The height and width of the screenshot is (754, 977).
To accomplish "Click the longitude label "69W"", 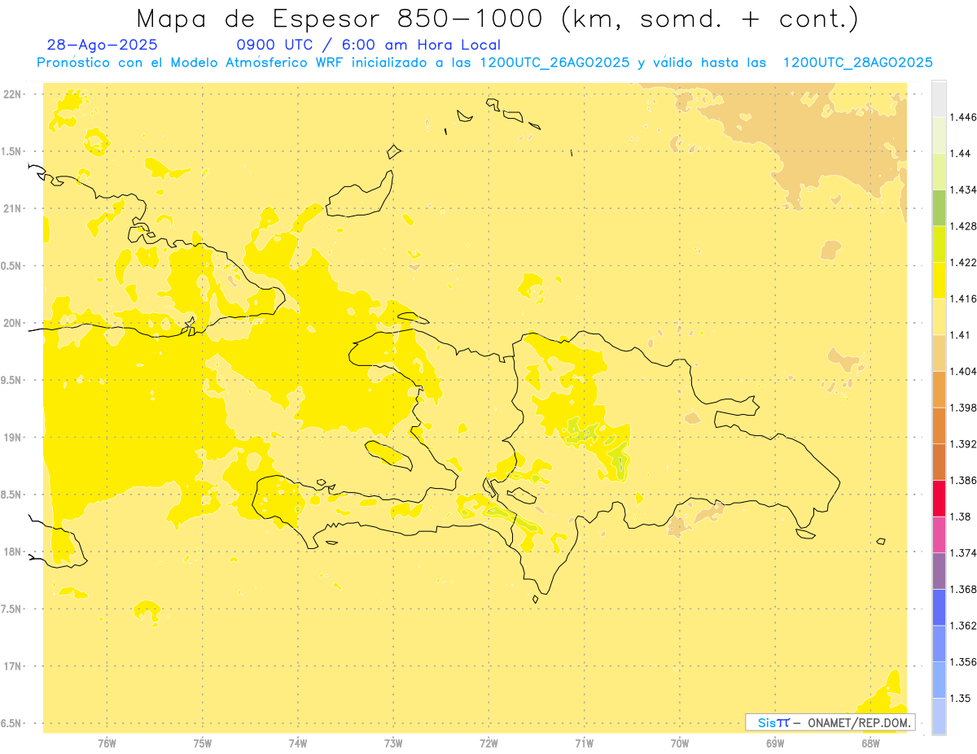I will tap(774, 743).
